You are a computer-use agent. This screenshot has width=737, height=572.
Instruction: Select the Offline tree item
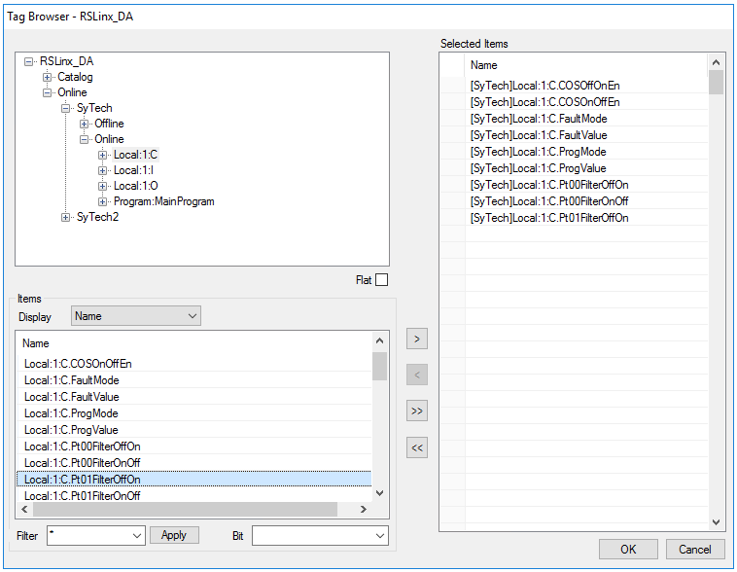coord(110,124)
